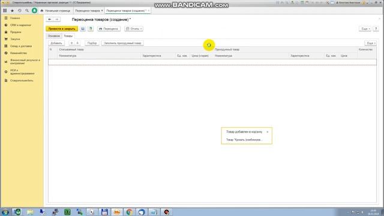Click the empty first table row

click(x=212, y=62)
